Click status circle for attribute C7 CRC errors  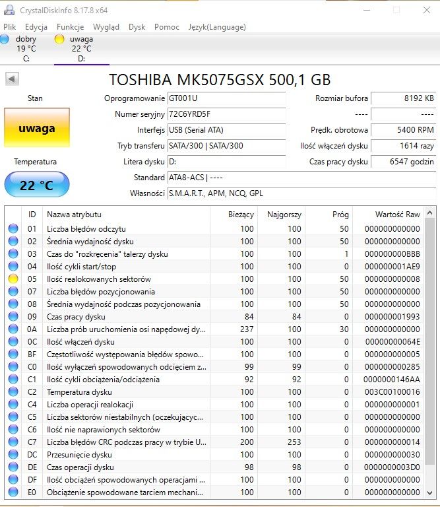coord(13,442)
